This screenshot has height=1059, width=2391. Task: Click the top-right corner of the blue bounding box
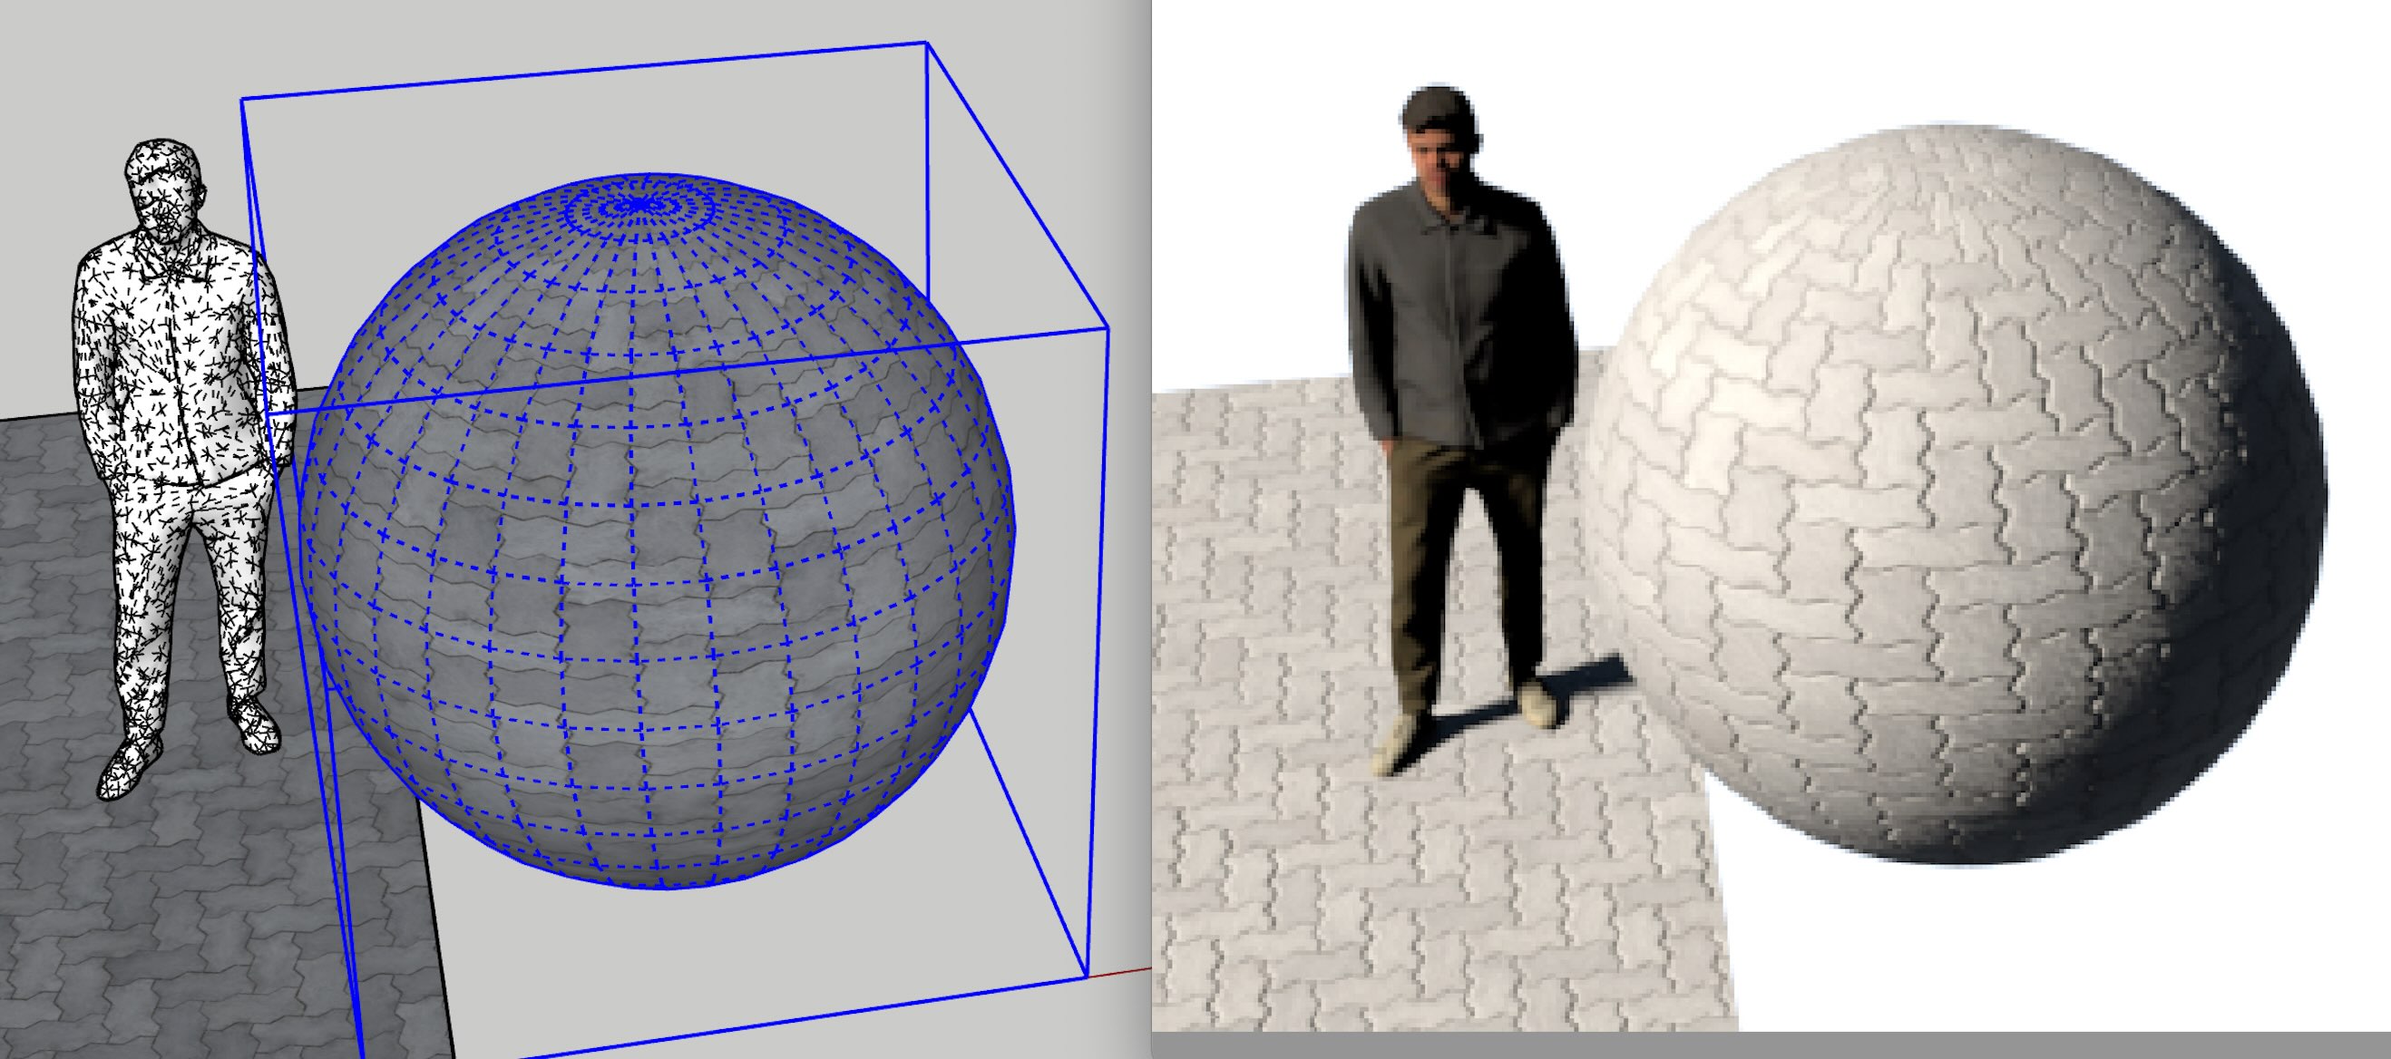pyautogui.click(x=925, y=43)
